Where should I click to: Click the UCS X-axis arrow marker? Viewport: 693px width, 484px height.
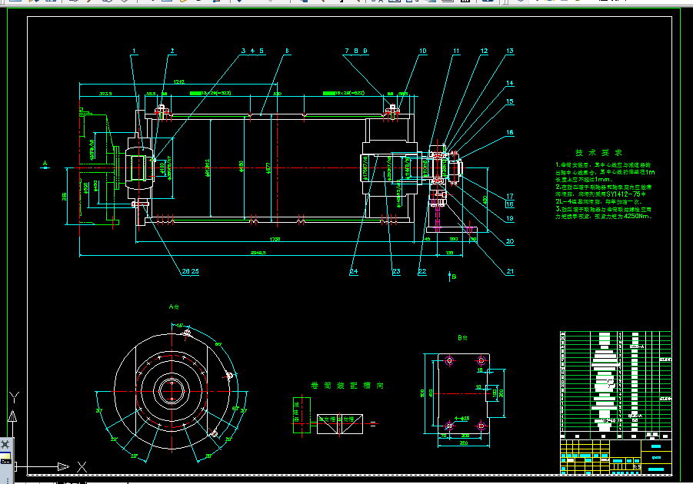tap(64, 466)
